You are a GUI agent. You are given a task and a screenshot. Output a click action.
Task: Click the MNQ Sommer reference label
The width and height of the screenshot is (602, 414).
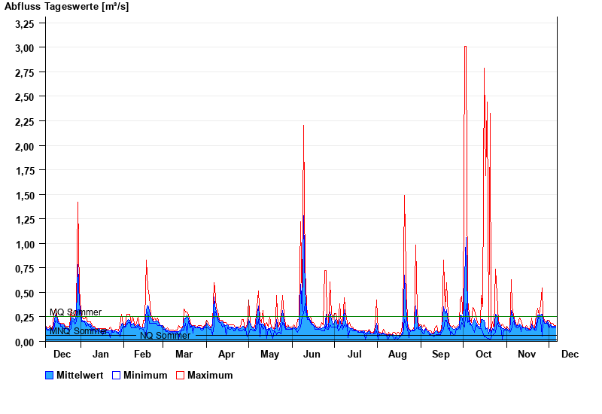[78, 331]
